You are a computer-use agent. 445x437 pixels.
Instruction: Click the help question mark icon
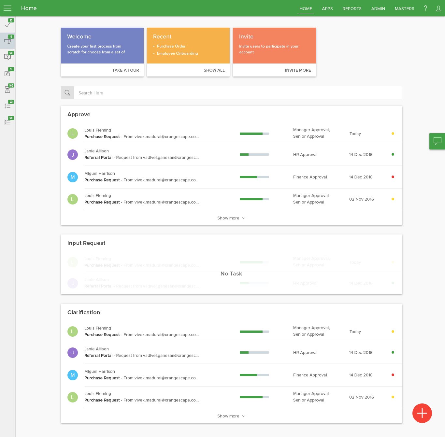pyautogui.click(x=425, y=8)
